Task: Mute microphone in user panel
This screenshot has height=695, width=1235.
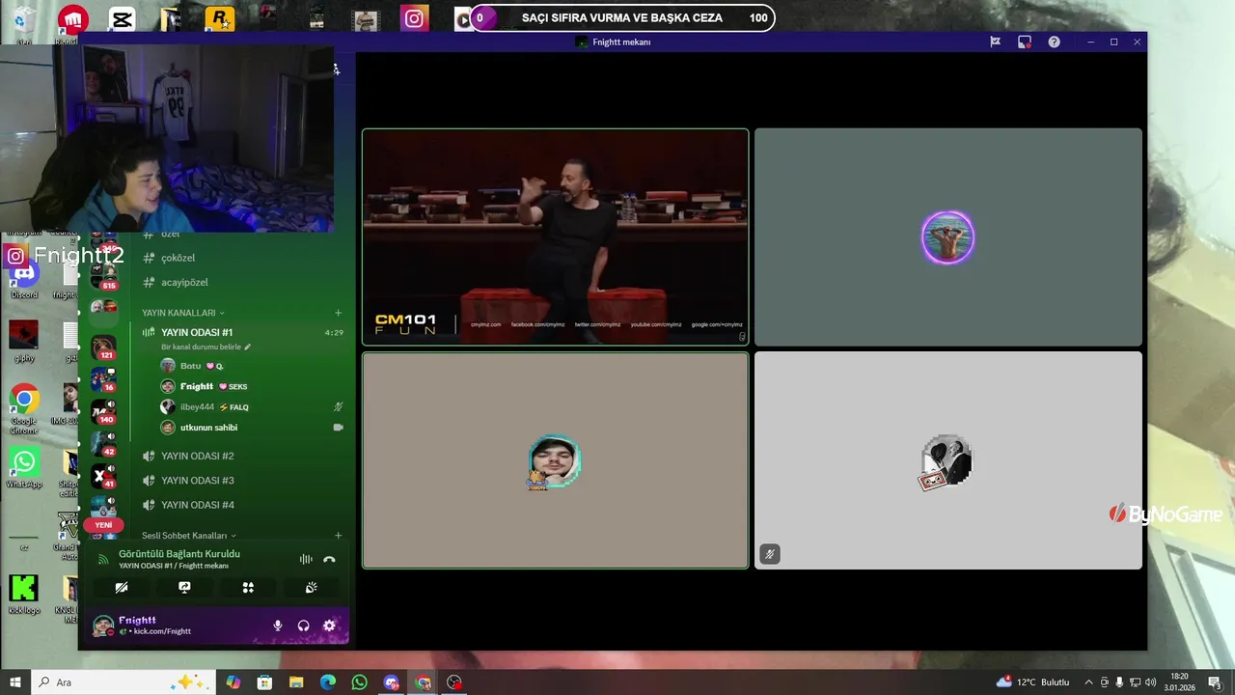Action: click(278, 625)
